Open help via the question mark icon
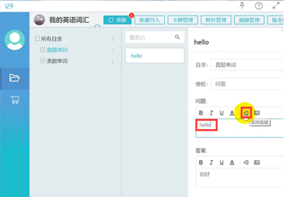This screenshot has width=284, height=197. [259, 6]
